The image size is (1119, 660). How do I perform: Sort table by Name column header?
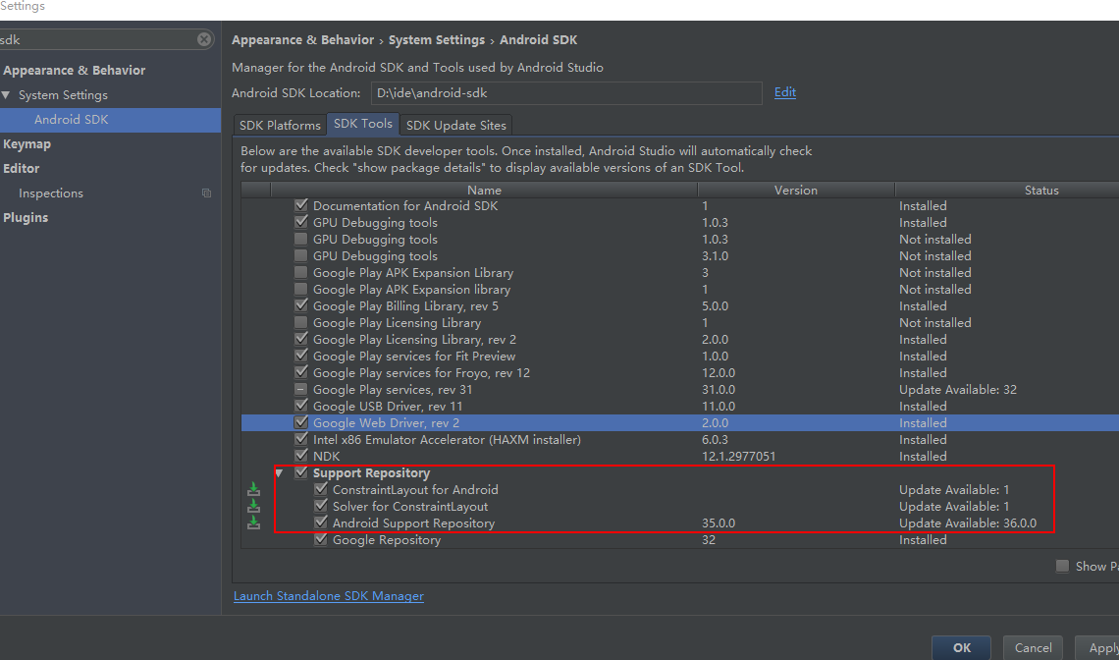[x=484, y=190]
